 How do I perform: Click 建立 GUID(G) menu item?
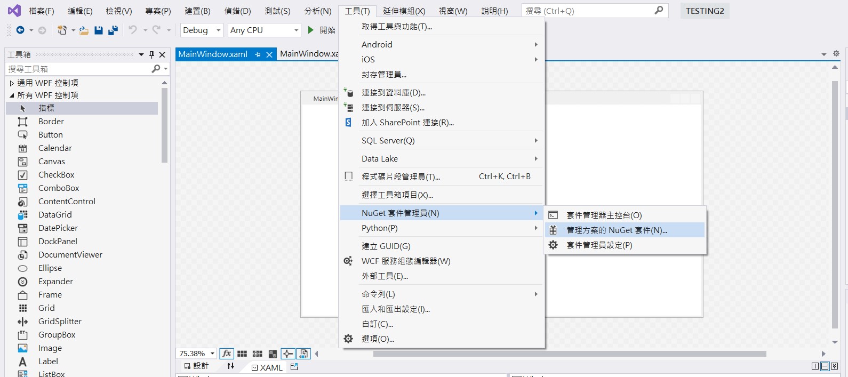point(442,246)
